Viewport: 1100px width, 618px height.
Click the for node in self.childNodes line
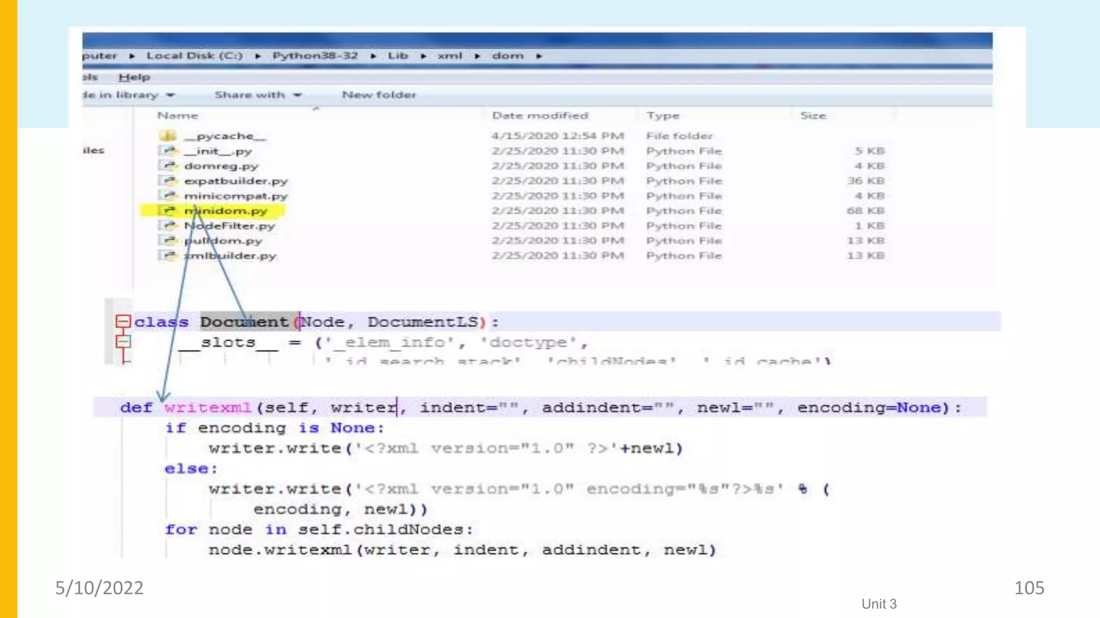click(319, 529)
